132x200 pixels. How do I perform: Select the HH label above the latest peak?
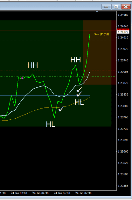click(76, 60)
